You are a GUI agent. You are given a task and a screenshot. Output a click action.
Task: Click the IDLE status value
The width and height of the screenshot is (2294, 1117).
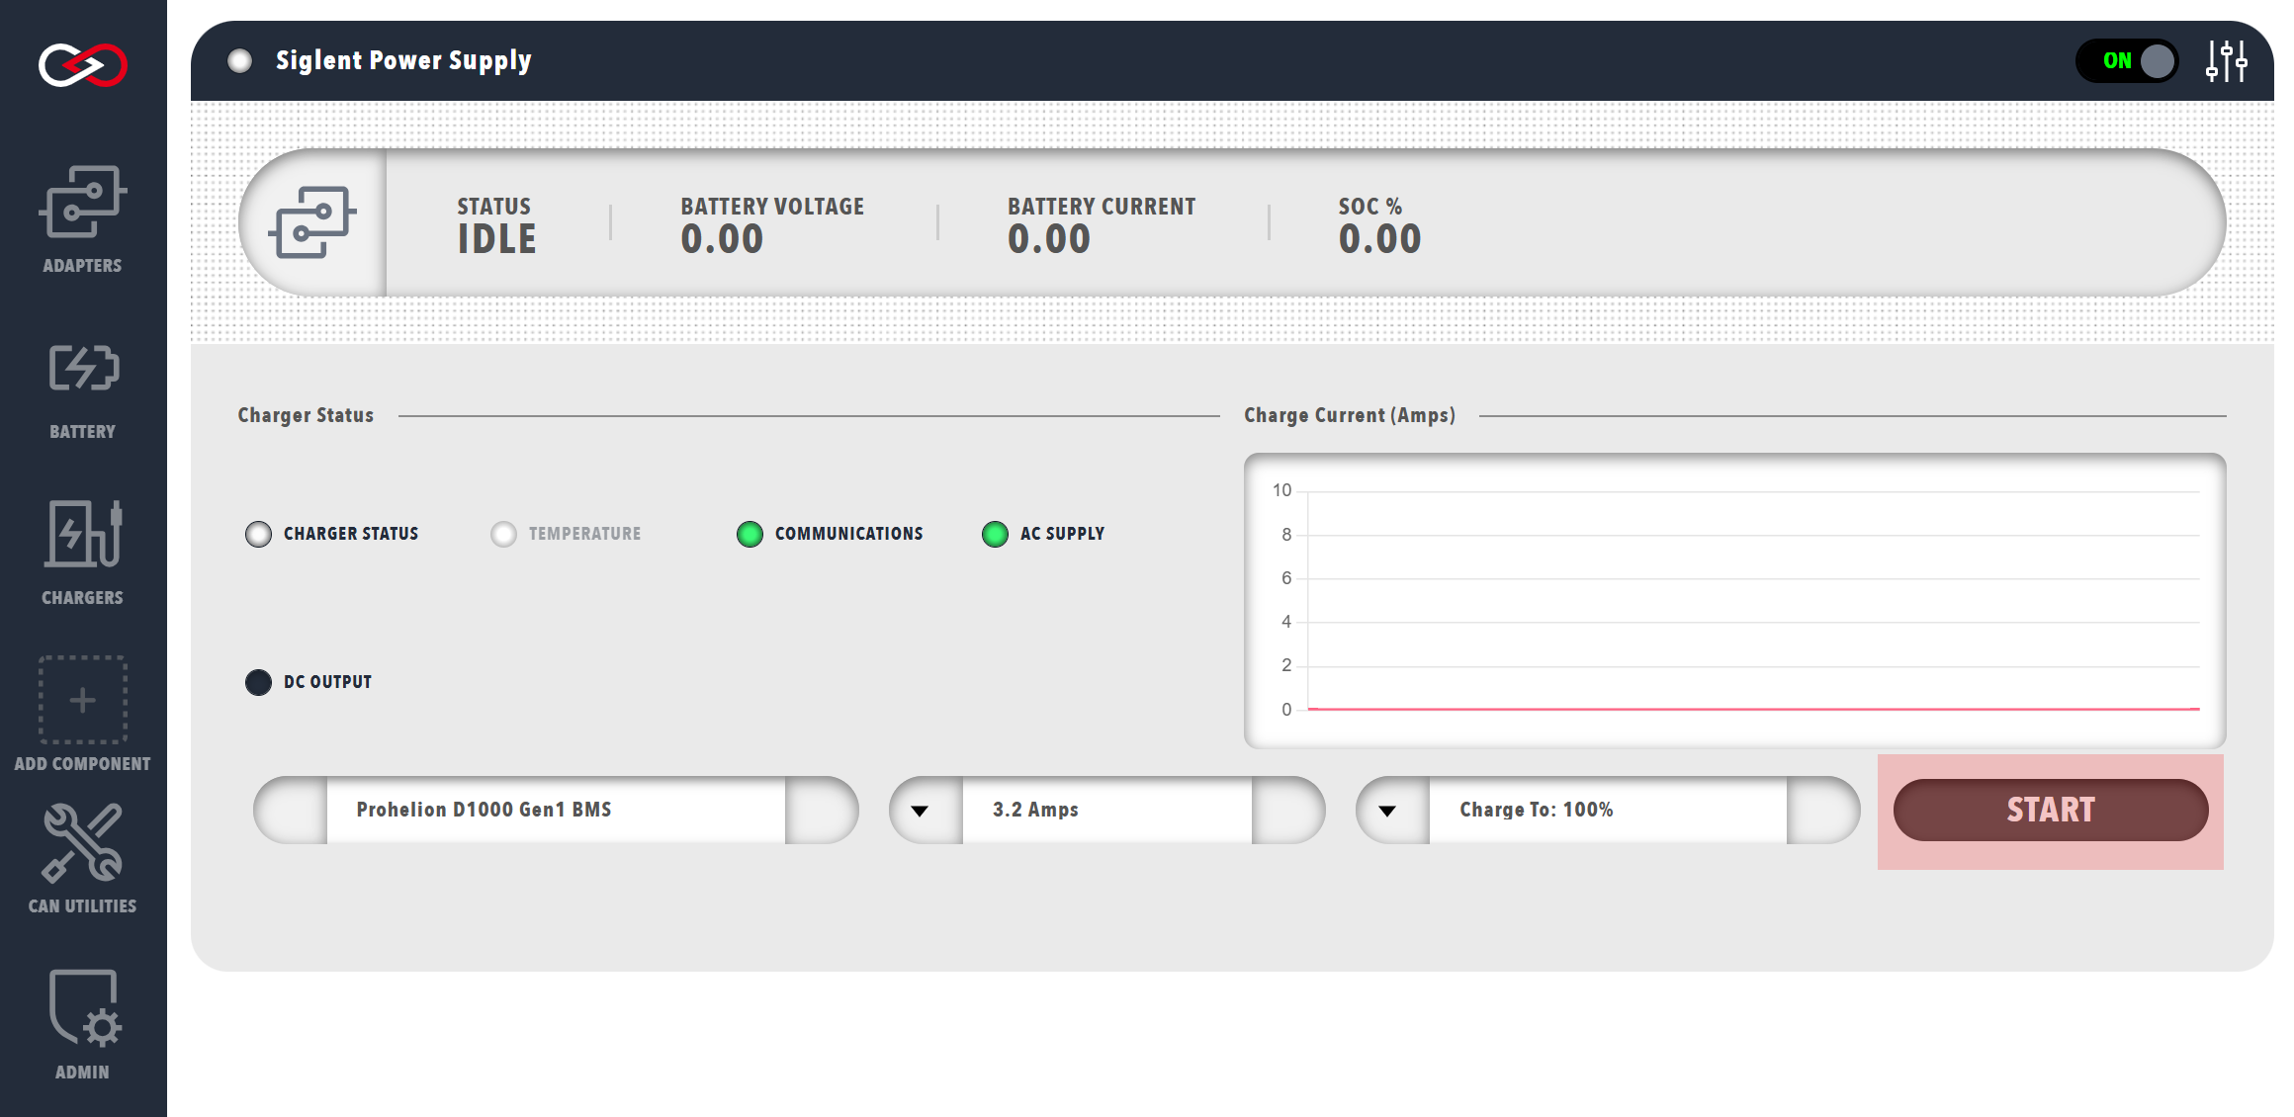496,239
